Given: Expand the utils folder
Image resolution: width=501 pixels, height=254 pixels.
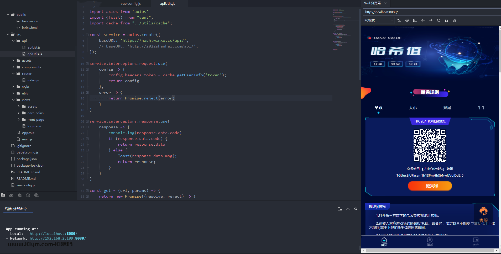Looking at the screenshot, I should coord(13,93).
